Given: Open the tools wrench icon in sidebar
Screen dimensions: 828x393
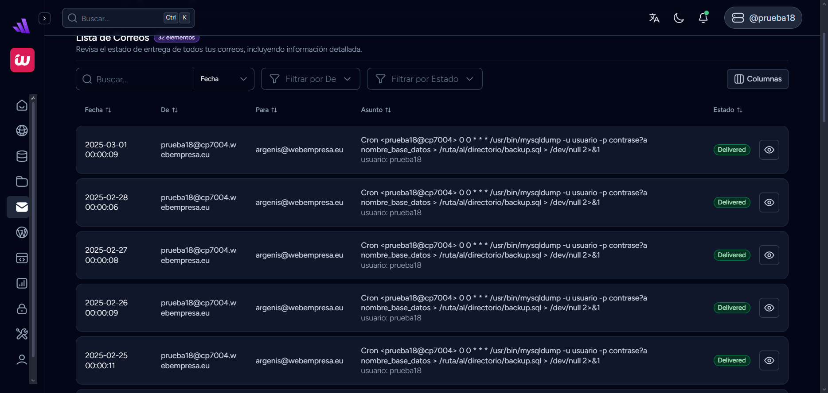Looking at the screenshot, I should coord(22,334).
